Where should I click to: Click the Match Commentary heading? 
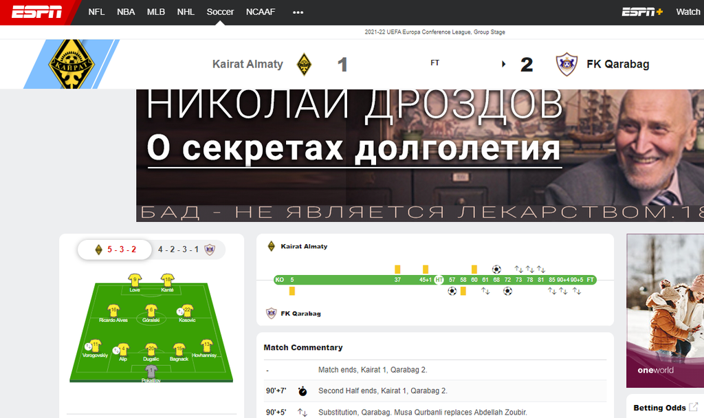[303, 347]
